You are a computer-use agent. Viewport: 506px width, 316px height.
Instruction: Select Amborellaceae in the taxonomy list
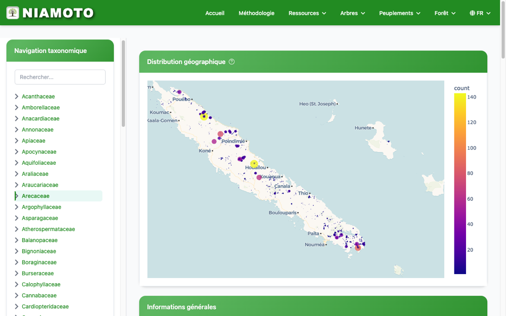click(x=40, y=107)
